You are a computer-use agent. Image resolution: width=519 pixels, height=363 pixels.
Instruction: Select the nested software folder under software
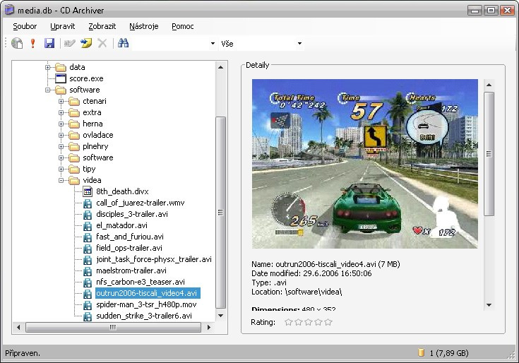(98, 157)
